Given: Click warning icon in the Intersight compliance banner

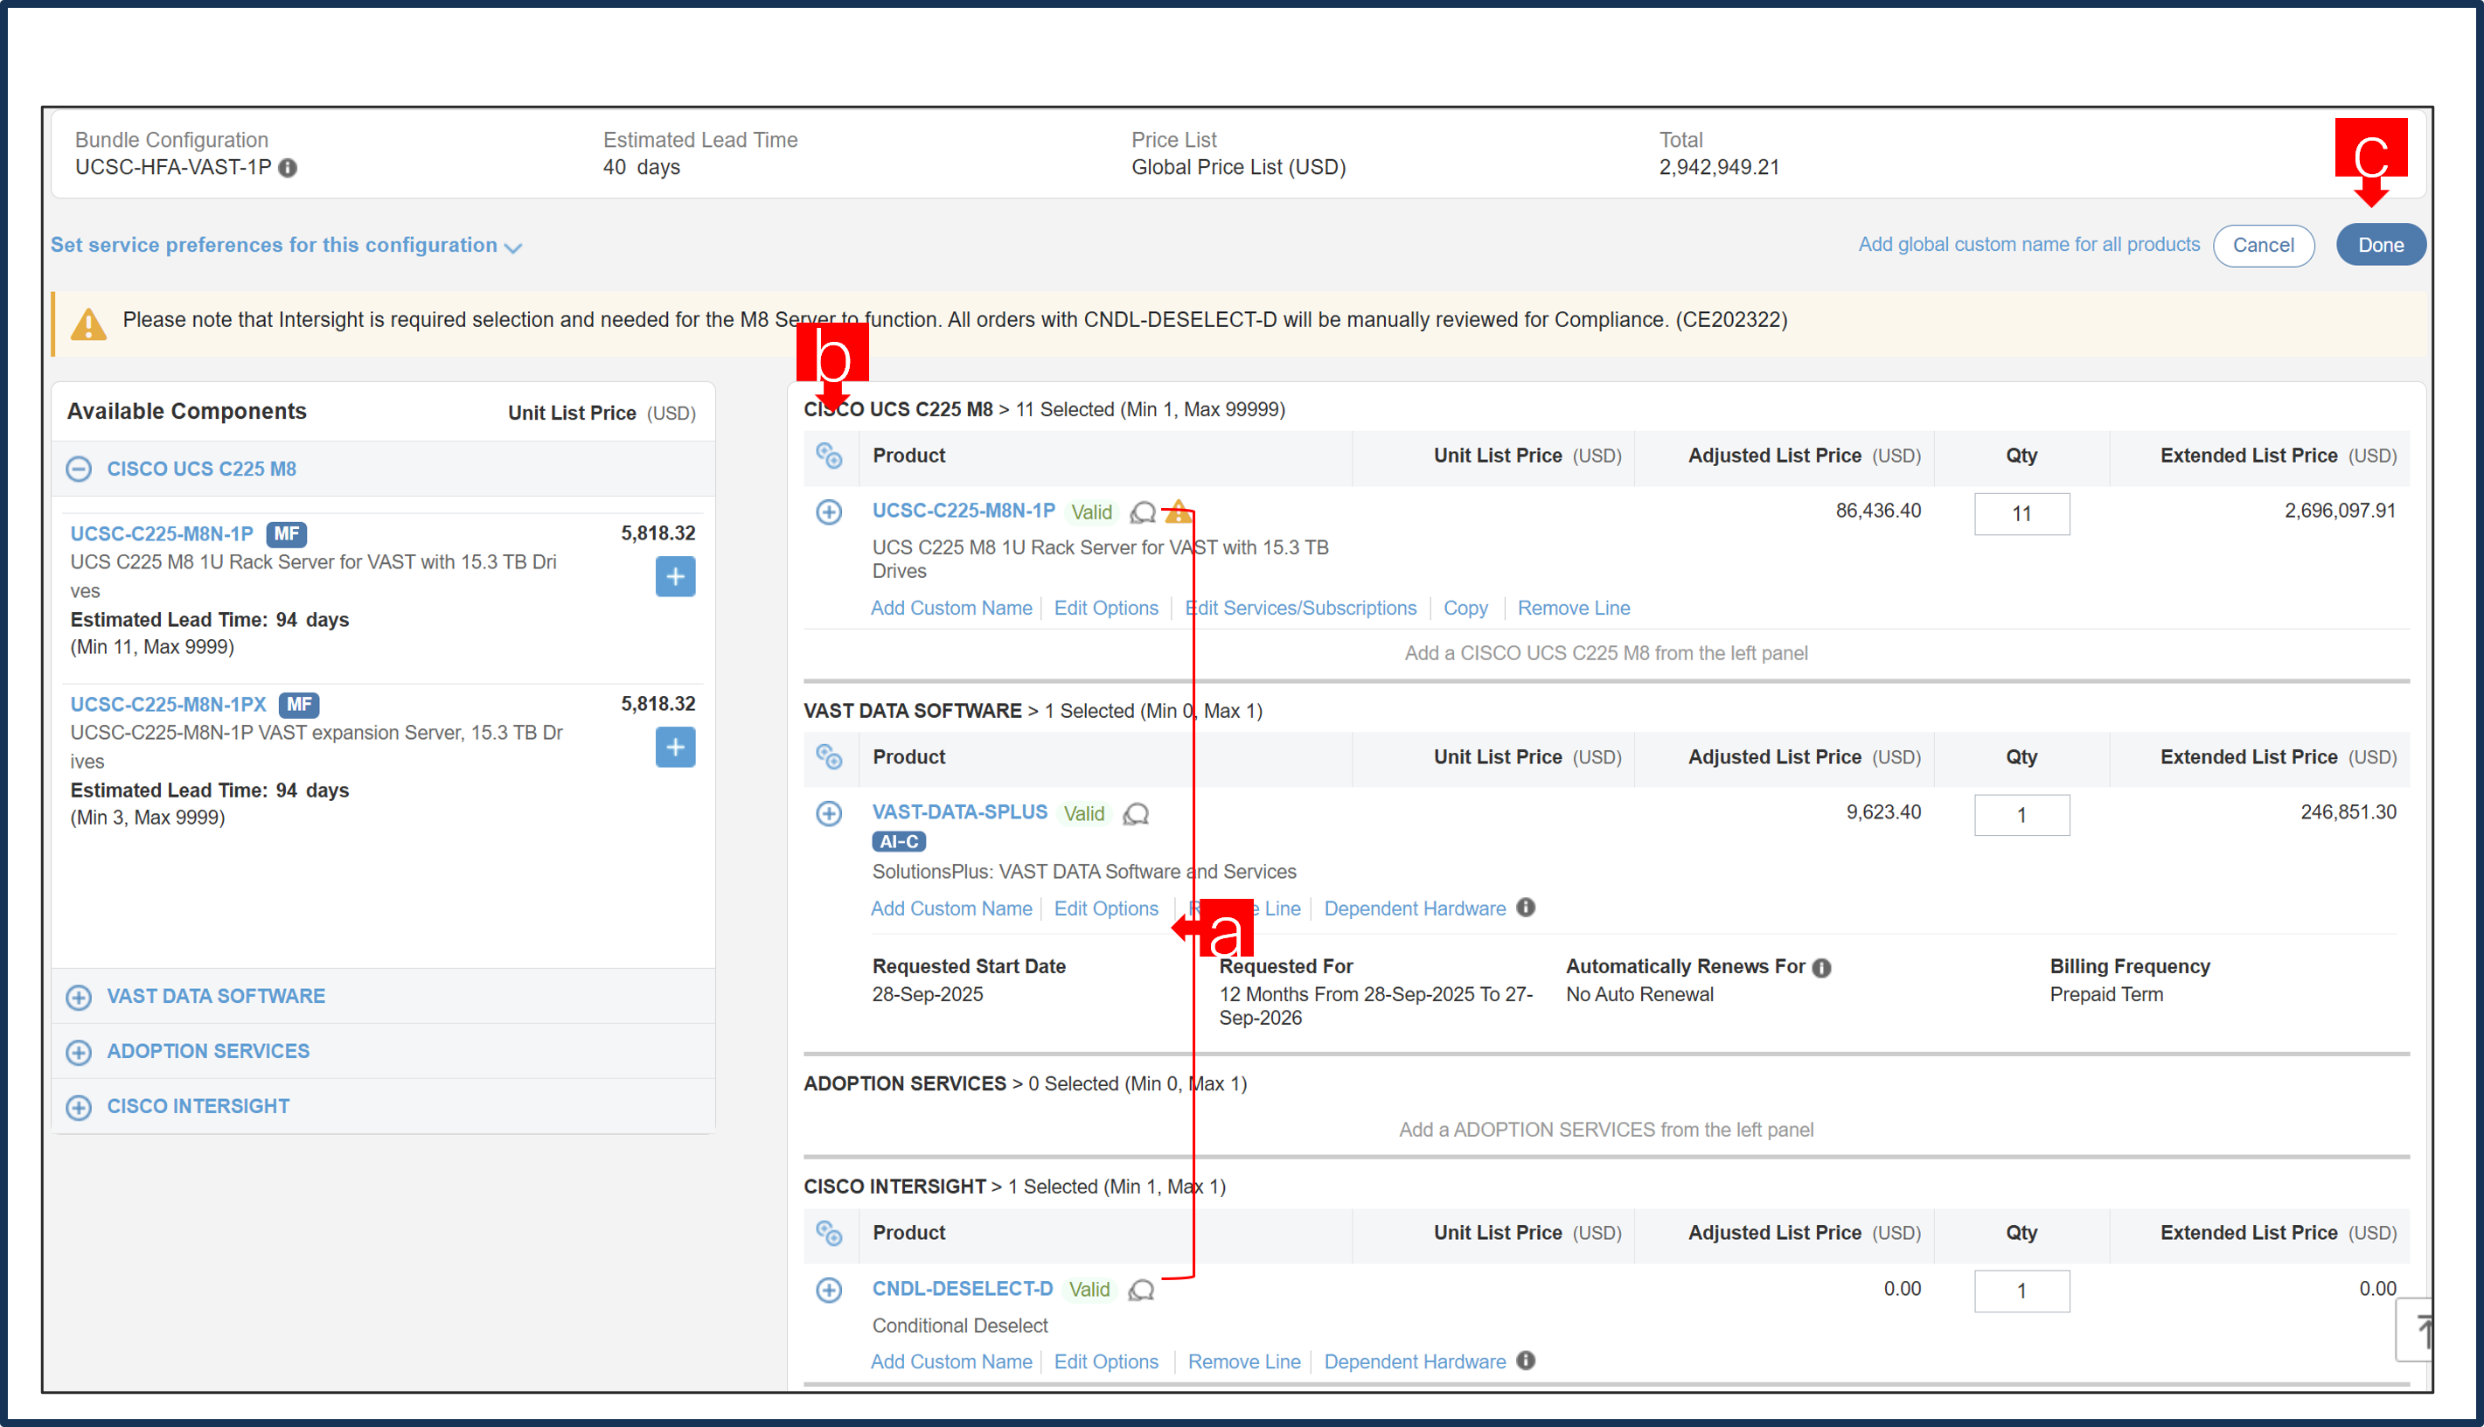Looking at the screenshot, I should click(88, 323).
